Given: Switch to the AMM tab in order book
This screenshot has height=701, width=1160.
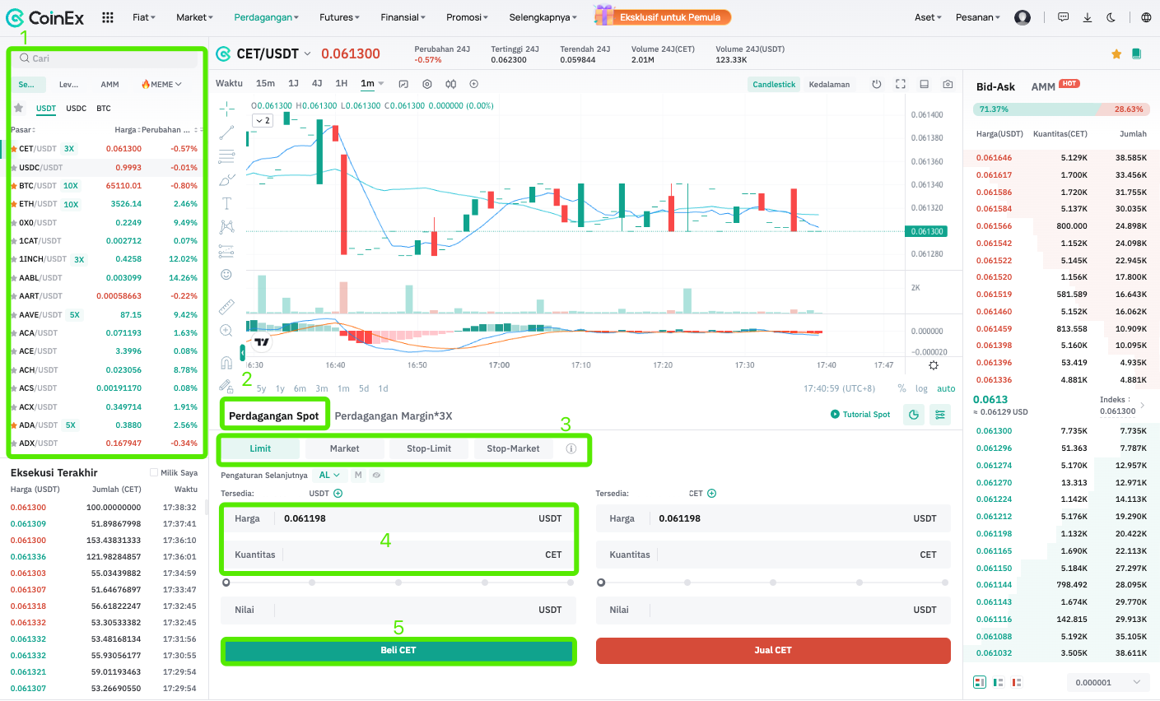Looking at the screenshot, I should coord(1043,86).
